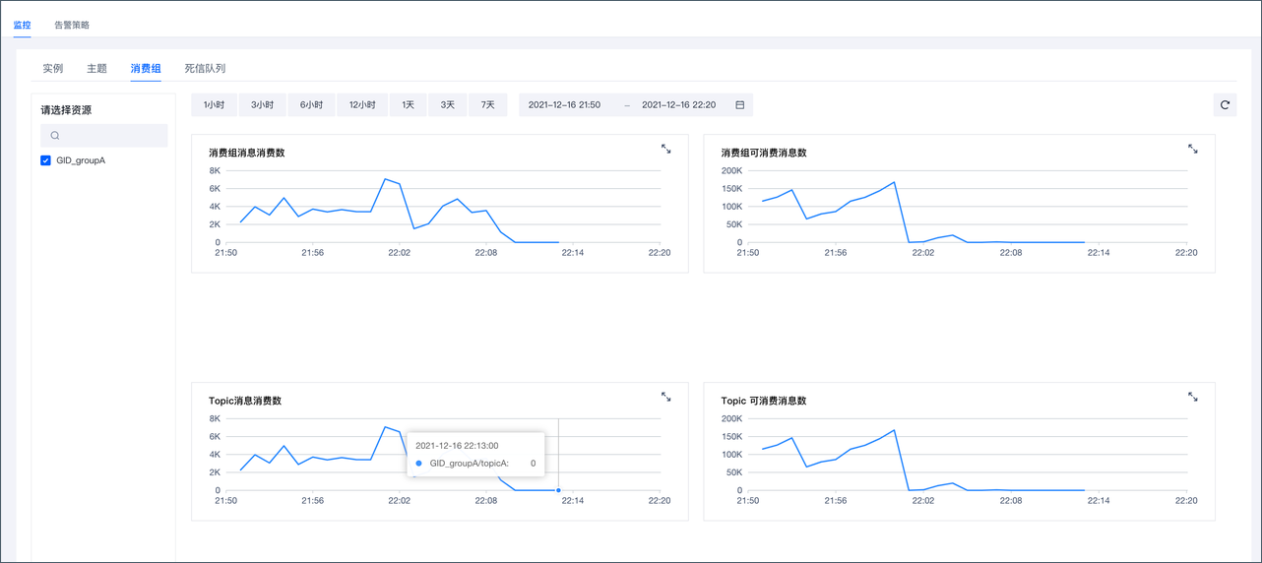
Task: Click the tooltip timestamp 2021-12-16 22:13:00
Action: pos(457,446)
